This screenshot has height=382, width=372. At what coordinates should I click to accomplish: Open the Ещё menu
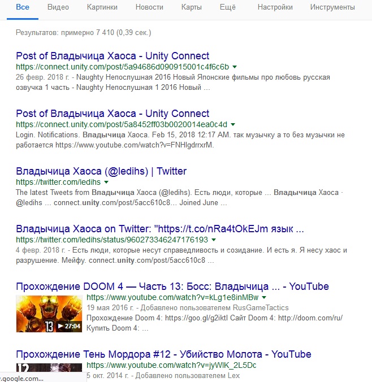pyautogui.click(x=227, y=7)
